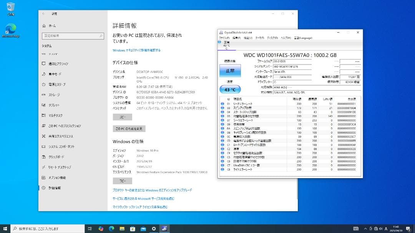Open the Settings gear icon on the taskbar

(154, 229)
